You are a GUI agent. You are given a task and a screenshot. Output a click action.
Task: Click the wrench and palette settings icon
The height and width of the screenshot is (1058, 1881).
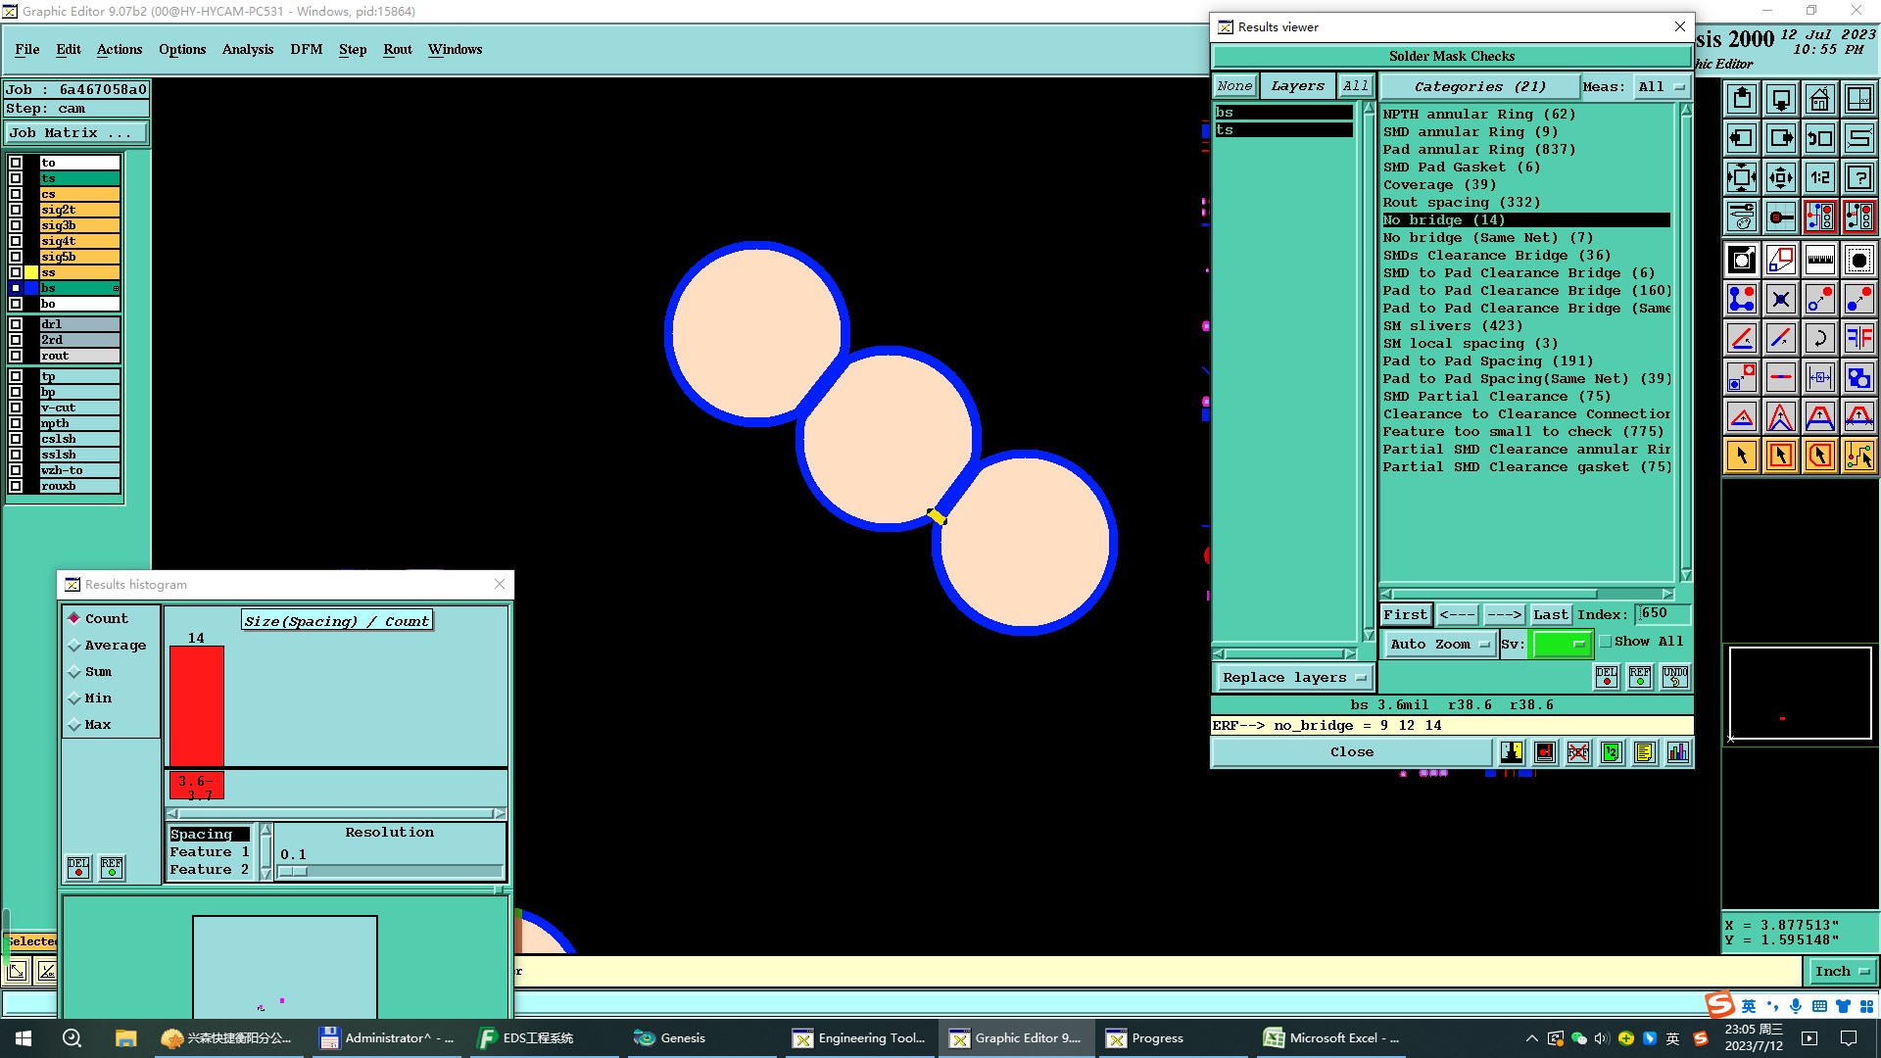pyautogui.click(x=1741, y=216)
